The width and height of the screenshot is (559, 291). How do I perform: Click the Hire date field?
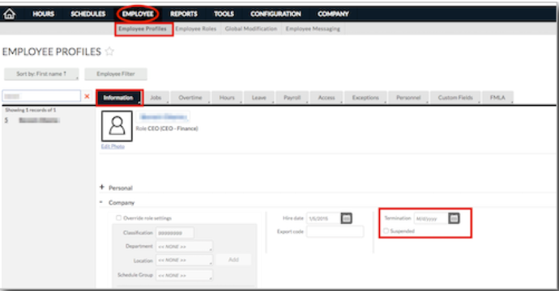pyautogui.click(x=323, y=218)
